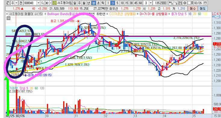Set interval to 60 minute button
Viewport: 221px width, 118px height.
[x=140, y=3]
